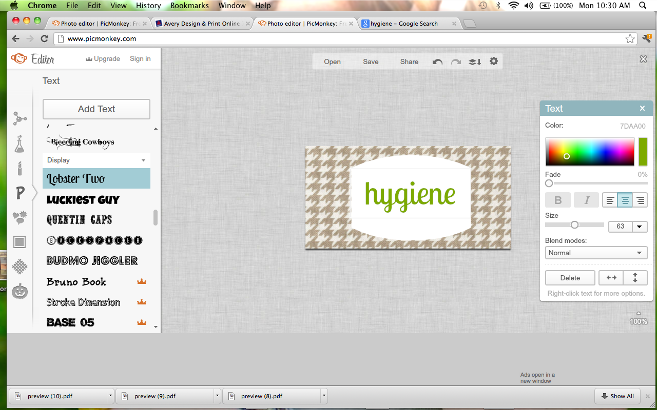Click the Undo arrow icon
Image resolution: width=657 pixels, height=410 pixels.
(437, 61)
